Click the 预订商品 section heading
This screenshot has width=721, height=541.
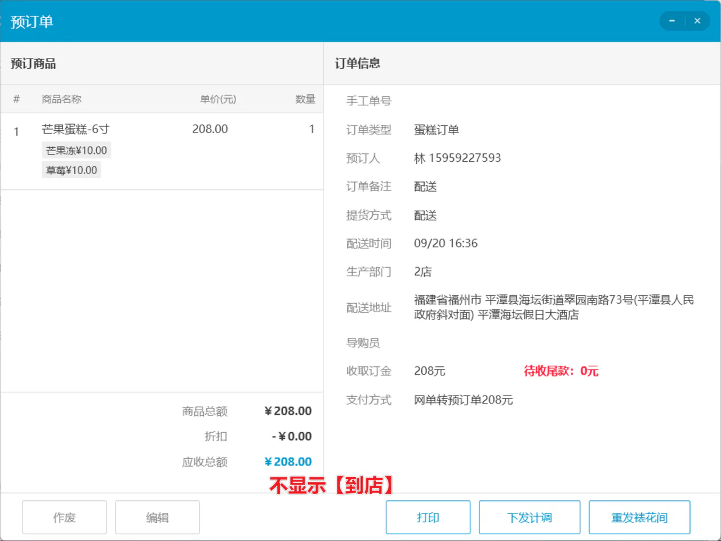click(x=33, y=63)
